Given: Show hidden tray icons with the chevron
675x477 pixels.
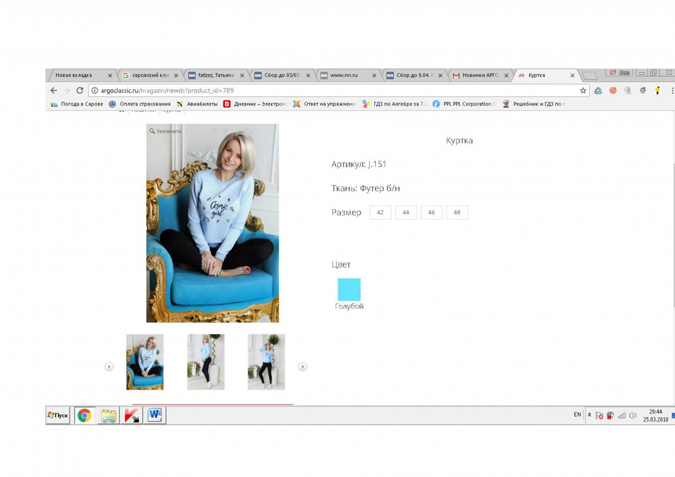Looking at the screenshot, I should [x=590, y=415].
